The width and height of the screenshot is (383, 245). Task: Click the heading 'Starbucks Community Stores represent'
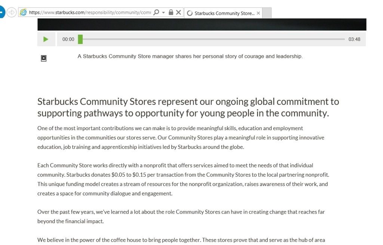pyautogui.click(x=188, y=107)
